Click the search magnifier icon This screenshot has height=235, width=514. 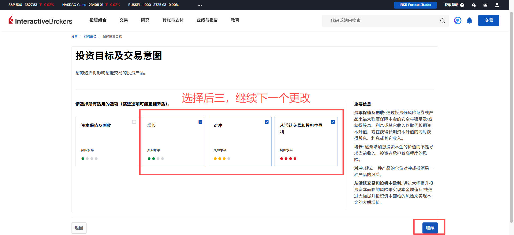(x=443, y=21)
